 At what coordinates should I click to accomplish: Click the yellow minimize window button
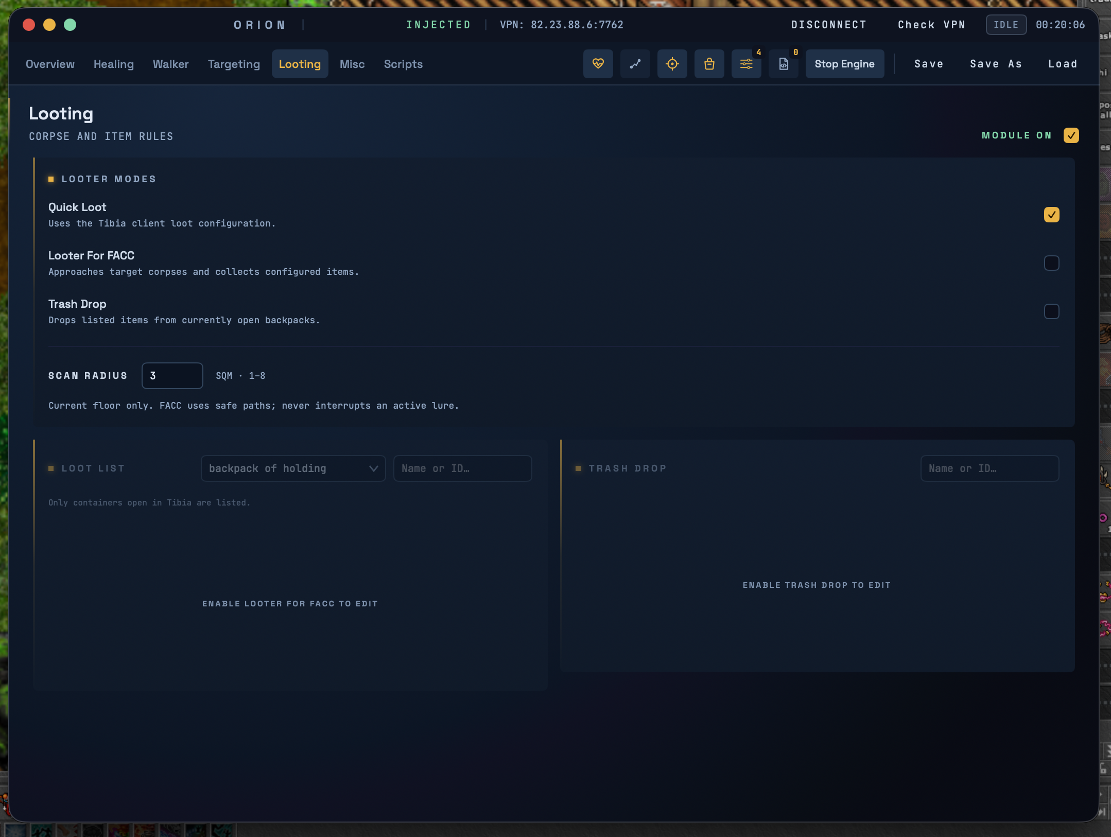click(x=49, y=25)
